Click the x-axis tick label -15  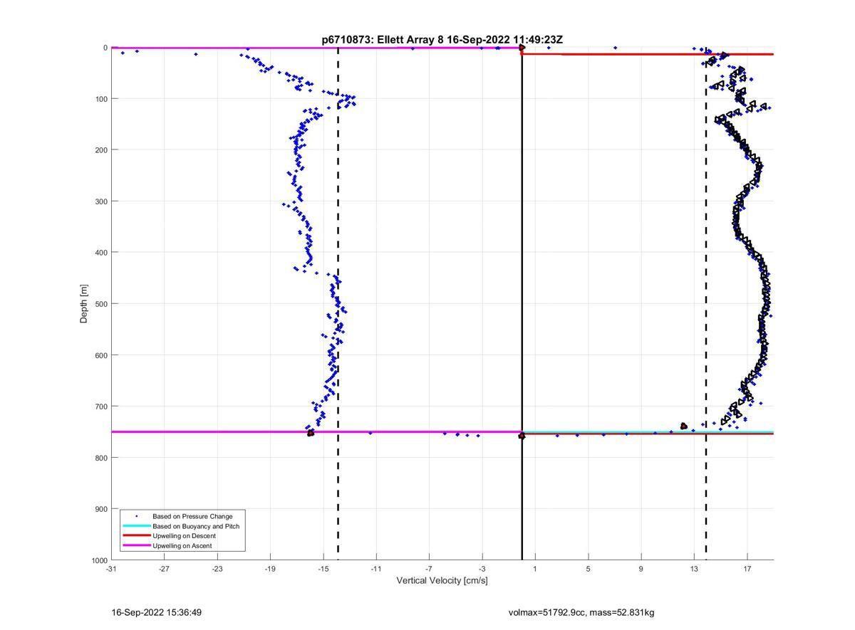coord(323,569)
